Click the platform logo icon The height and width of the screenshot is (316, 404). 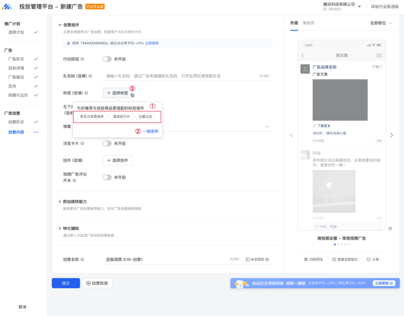pyautogui.click(x=7, y=6)
